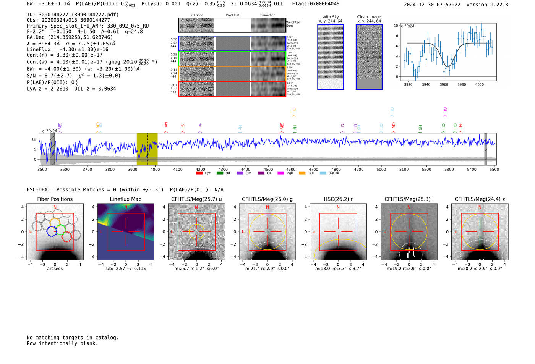This screenshot has width=535, height=364.
Task: Click the 'm:18.0 re:3.3" s:3.7"' caption
Action: [338, 269]
